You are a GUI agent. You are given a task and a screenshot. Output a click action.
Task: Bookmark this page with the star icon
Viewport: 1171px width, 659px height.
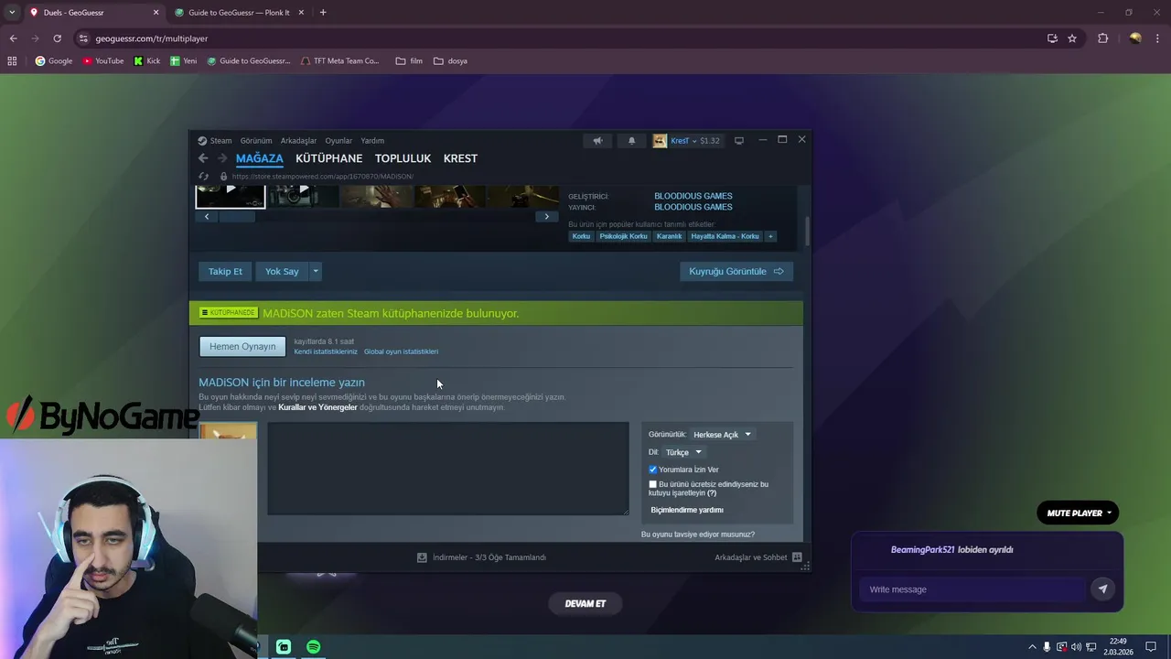pyautogui.click(x=1072, y=38)
